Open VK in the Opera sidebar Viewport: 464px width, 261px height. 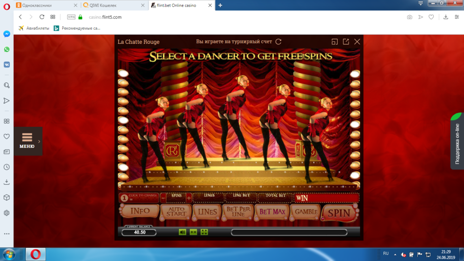click(x=7, y=65)
